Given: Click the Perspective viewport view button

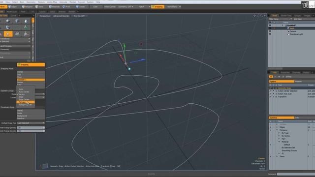Looking at the screenshot, I should point(45,16).
